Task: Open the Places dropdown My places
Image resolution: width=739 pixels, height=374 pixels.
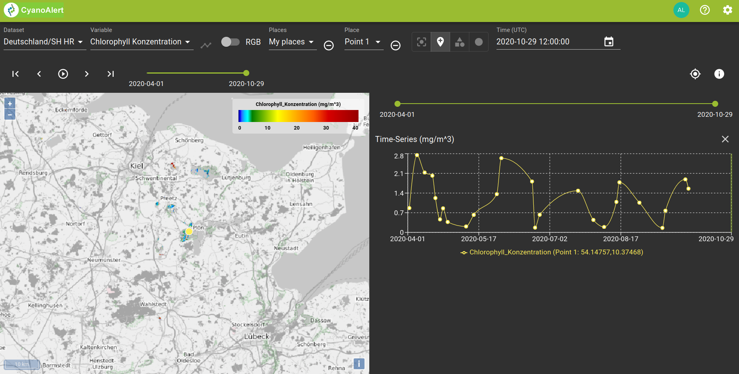Action: click(x=292, y=42)
